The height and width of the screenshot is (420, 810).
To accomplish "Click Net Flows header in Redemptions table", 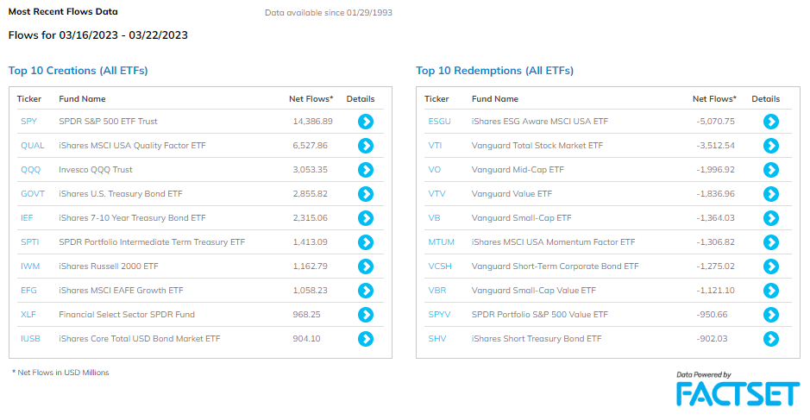I will 714,98.
